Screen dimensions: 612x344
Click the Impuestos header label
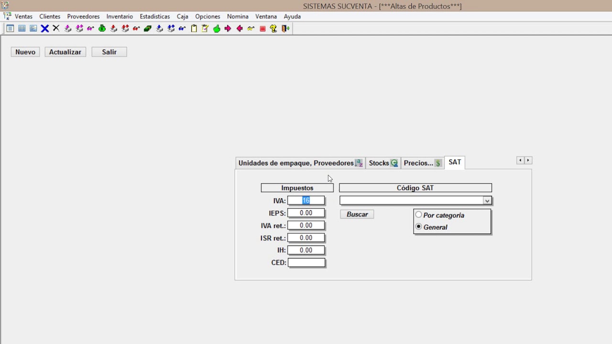[297, 188]
